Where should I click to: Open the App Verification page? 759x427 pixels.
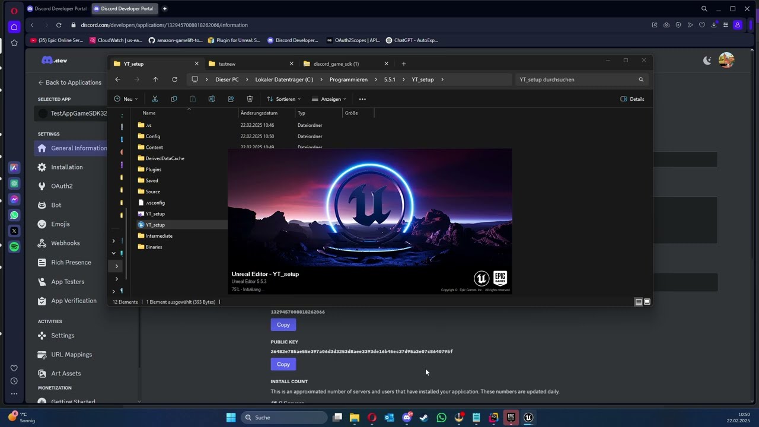coord(74,301)
